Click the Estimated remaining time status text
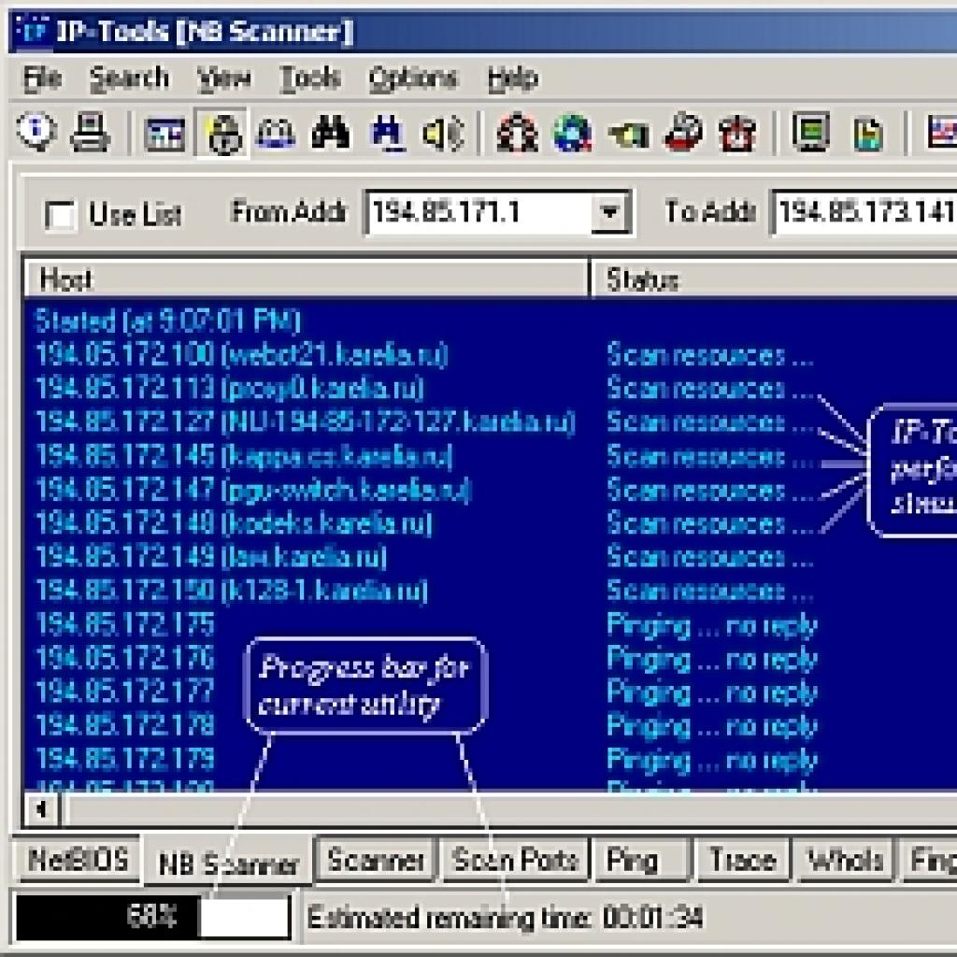The width and height of the screenshot is (957, 957). (505, 918)
